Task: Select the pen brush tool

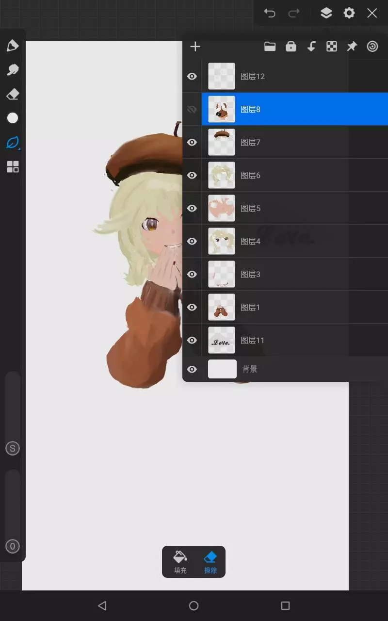Action: (x=13, y=46)
